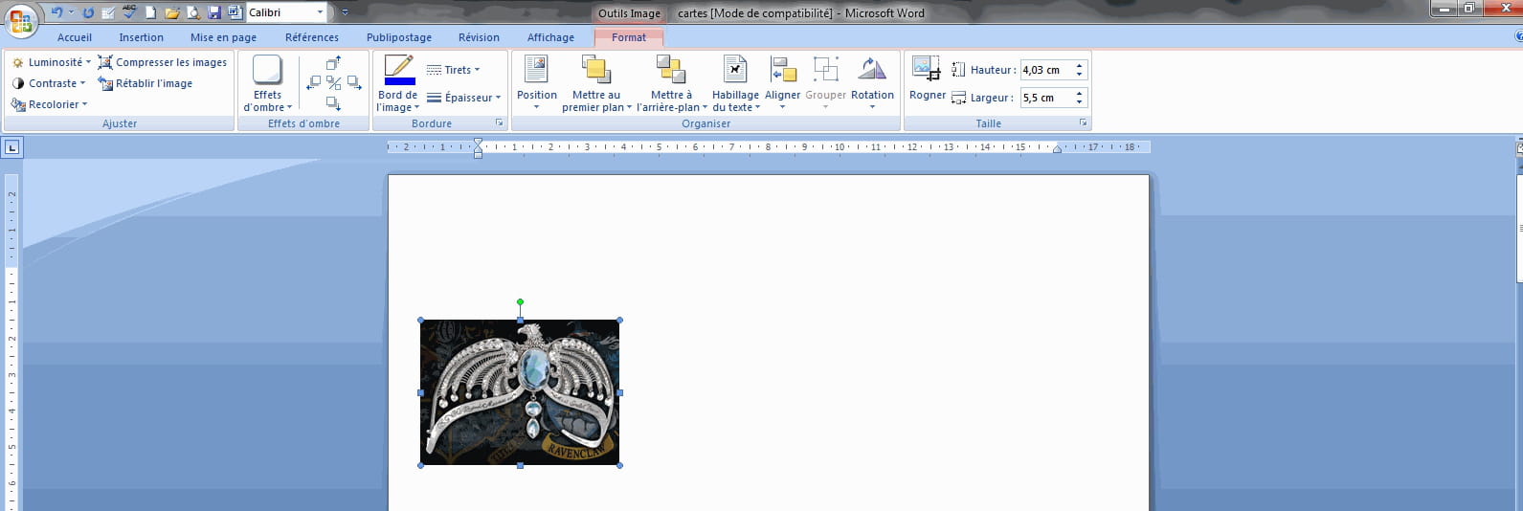The height and width of the screenshot is (511, 1523).
Task: Save the document with the floppy icon
Action: point(214,12)
